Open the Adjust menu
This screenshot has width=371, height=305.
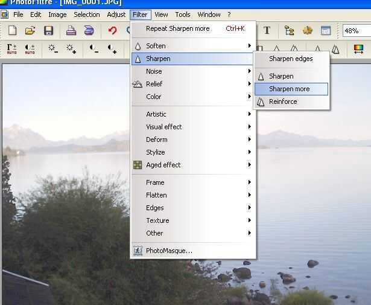(116, 14)
